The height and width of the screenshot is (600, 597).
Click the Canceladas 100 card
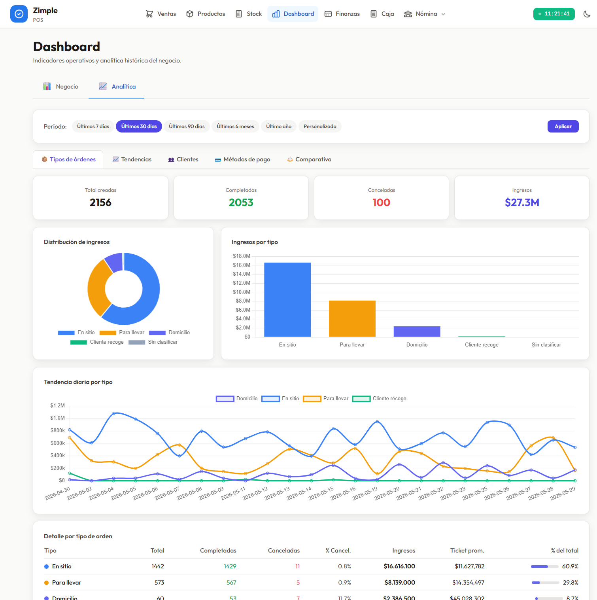coord(382,198)
